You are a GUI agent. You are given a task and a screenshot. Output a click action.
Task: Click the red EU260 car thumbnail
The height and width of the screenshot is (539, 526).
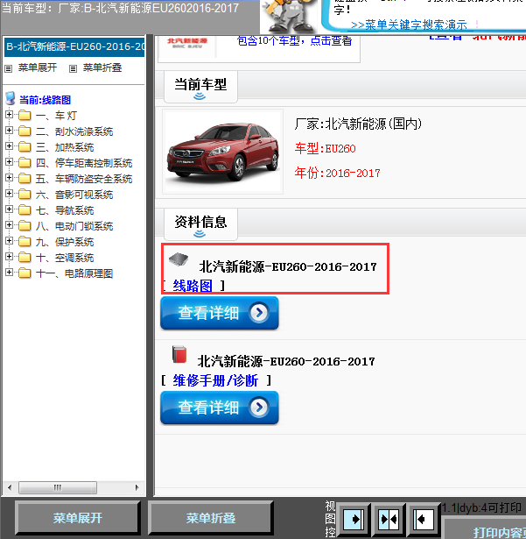223,152
